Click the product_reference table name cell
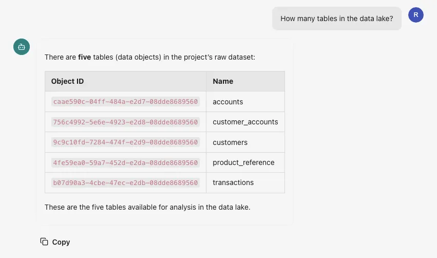The height and width of the screenshot is (258, 437). (x=243, y=162)
